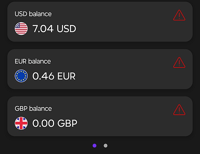Screen dimensions: 200x154
Task: Go to the first carousel page dot
Action: click(x=95, y=145)
